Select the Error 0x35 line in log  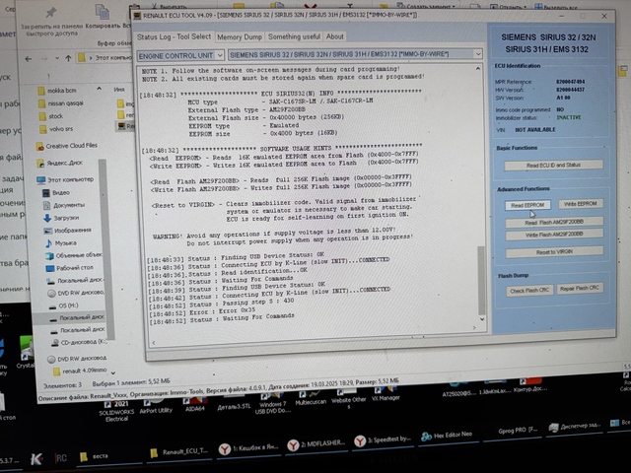tap(202, 311)
